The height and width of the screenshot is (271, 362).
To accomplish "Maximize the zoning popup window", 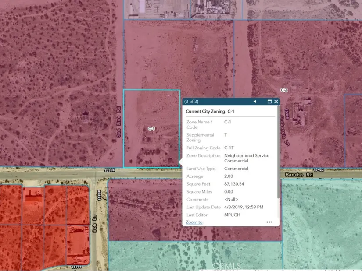I will (269, 102).
